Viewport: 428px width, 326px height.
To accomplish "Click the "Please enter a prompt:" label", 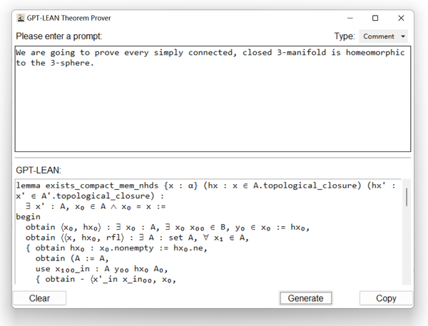I will click(59, 36).
